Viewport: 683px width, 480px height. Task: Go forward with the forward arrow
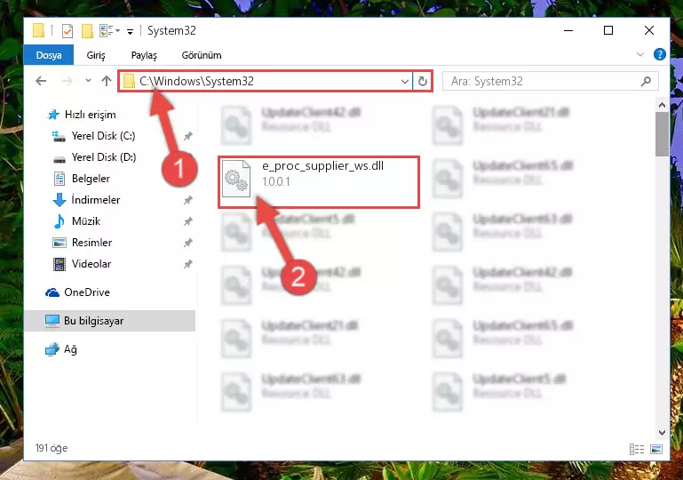point(68,81)
